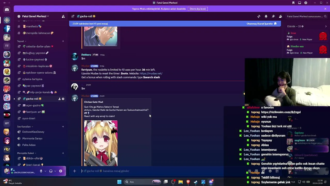Viewport: 330px width, 186px height.
Task: Open the https://mudae.net/ link
Action: [x=151, y=74]
